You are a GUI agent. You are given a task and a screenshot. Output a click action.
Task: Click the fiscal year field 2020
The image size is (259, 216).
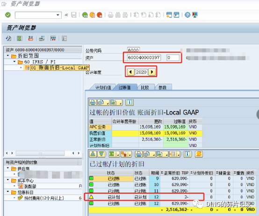point(141,72)
